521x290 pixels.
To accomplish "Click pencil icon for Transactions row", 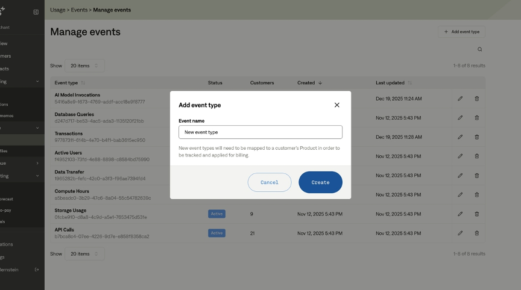I will (x=460, y=137).
